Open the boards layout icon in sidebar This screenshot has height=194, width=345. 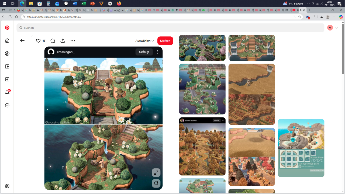[7, 67]
